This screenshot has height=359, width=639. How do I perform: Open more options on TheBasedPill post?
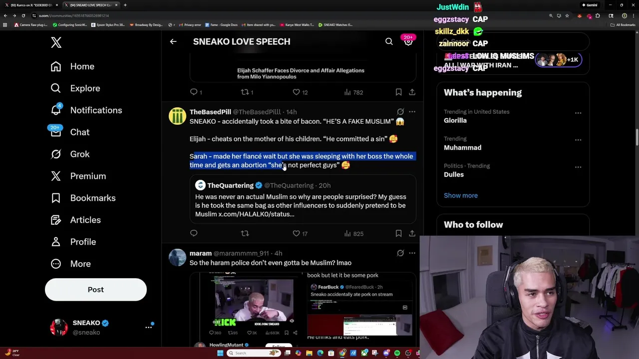click(412, 112)
